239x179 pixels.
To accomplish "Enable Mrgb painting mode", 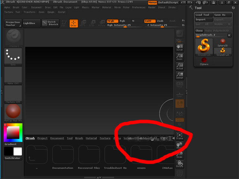I will tap(112, 21).
